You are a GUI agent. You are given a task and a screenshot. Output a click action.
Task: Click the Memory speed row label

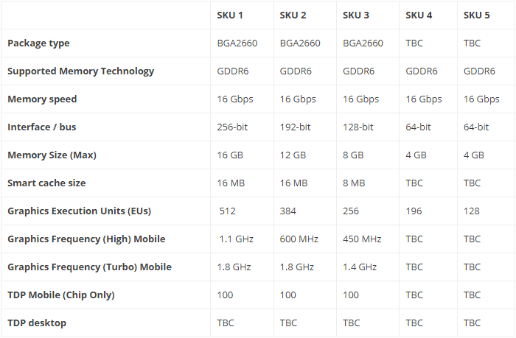42,99
